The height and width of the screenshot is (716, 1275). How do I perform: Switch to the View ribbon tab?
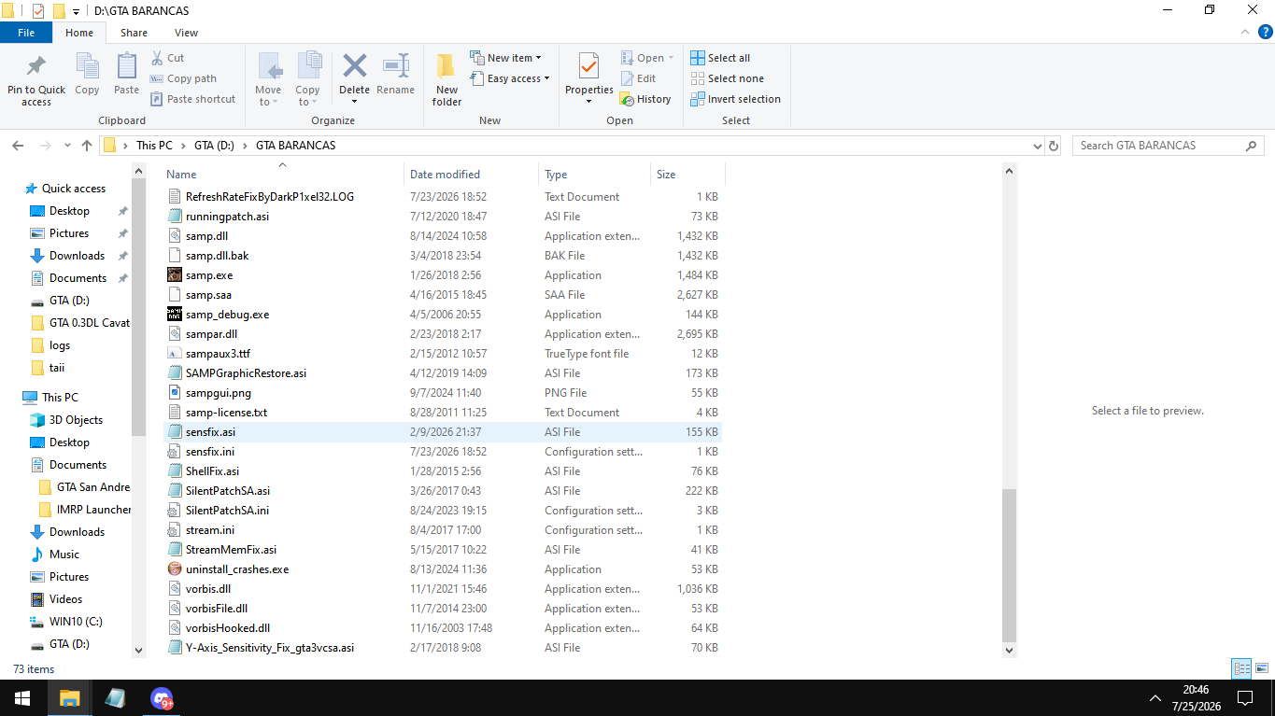(186, 33)
